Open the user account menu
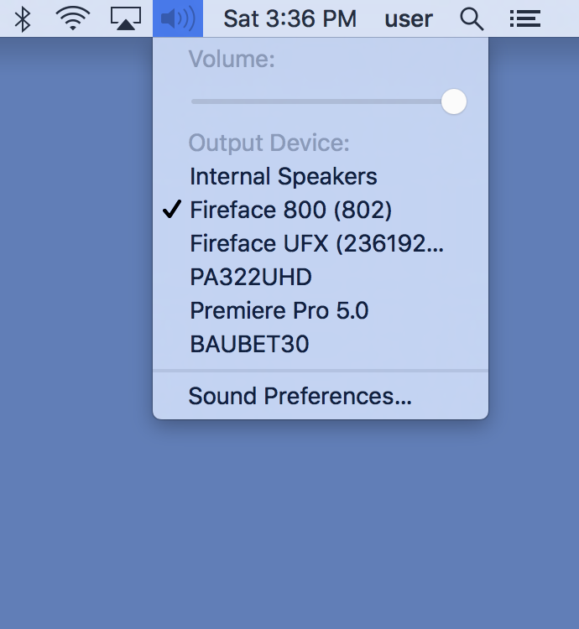This screenshot has height=629, width=579. click(x=409, y=18)
